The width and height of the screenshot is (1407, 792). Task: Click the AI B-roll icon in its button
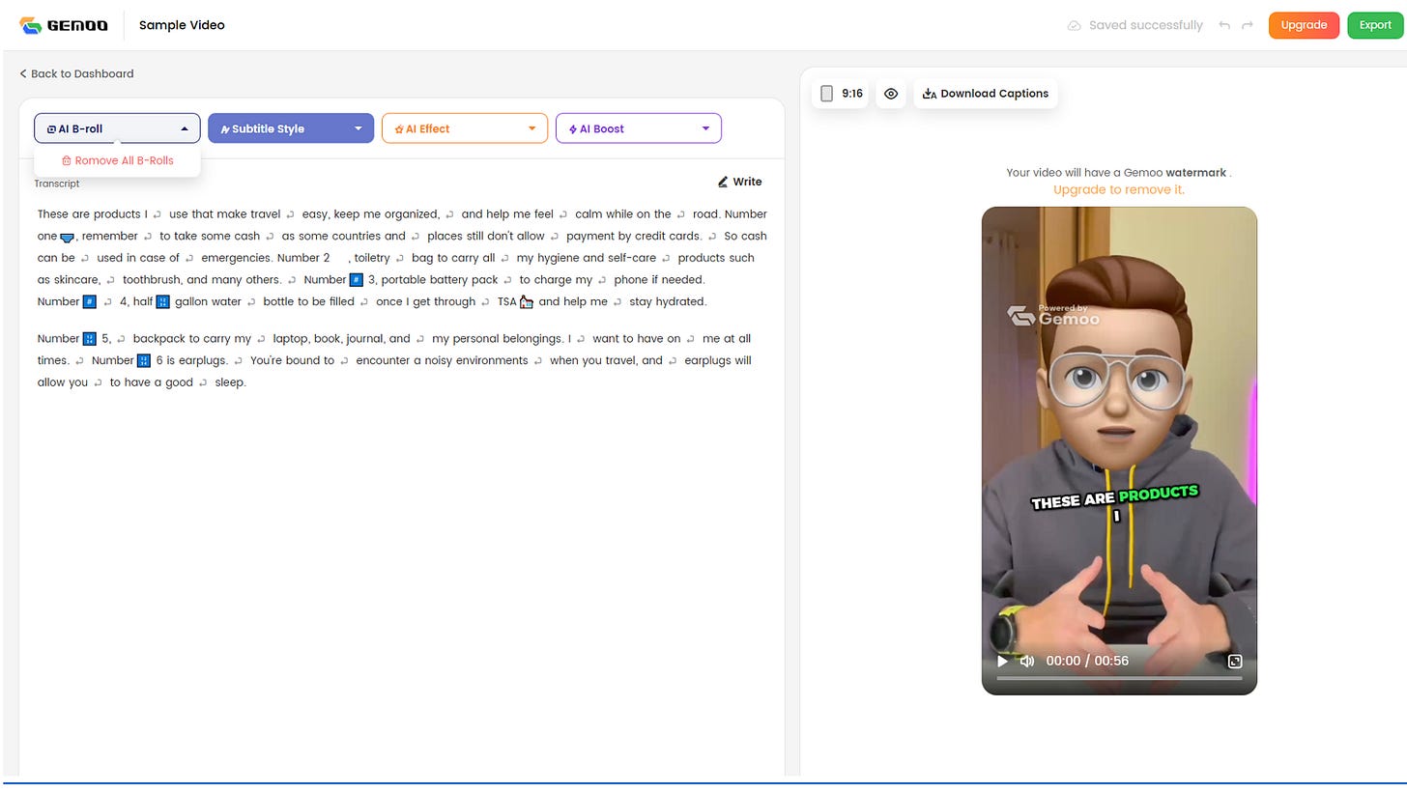(x=51, y=129)
